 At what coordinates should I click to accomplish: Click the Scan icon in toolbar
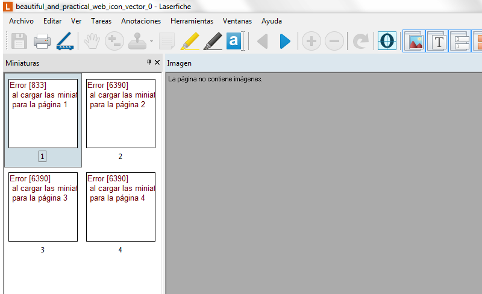click(x=65, y=41)
